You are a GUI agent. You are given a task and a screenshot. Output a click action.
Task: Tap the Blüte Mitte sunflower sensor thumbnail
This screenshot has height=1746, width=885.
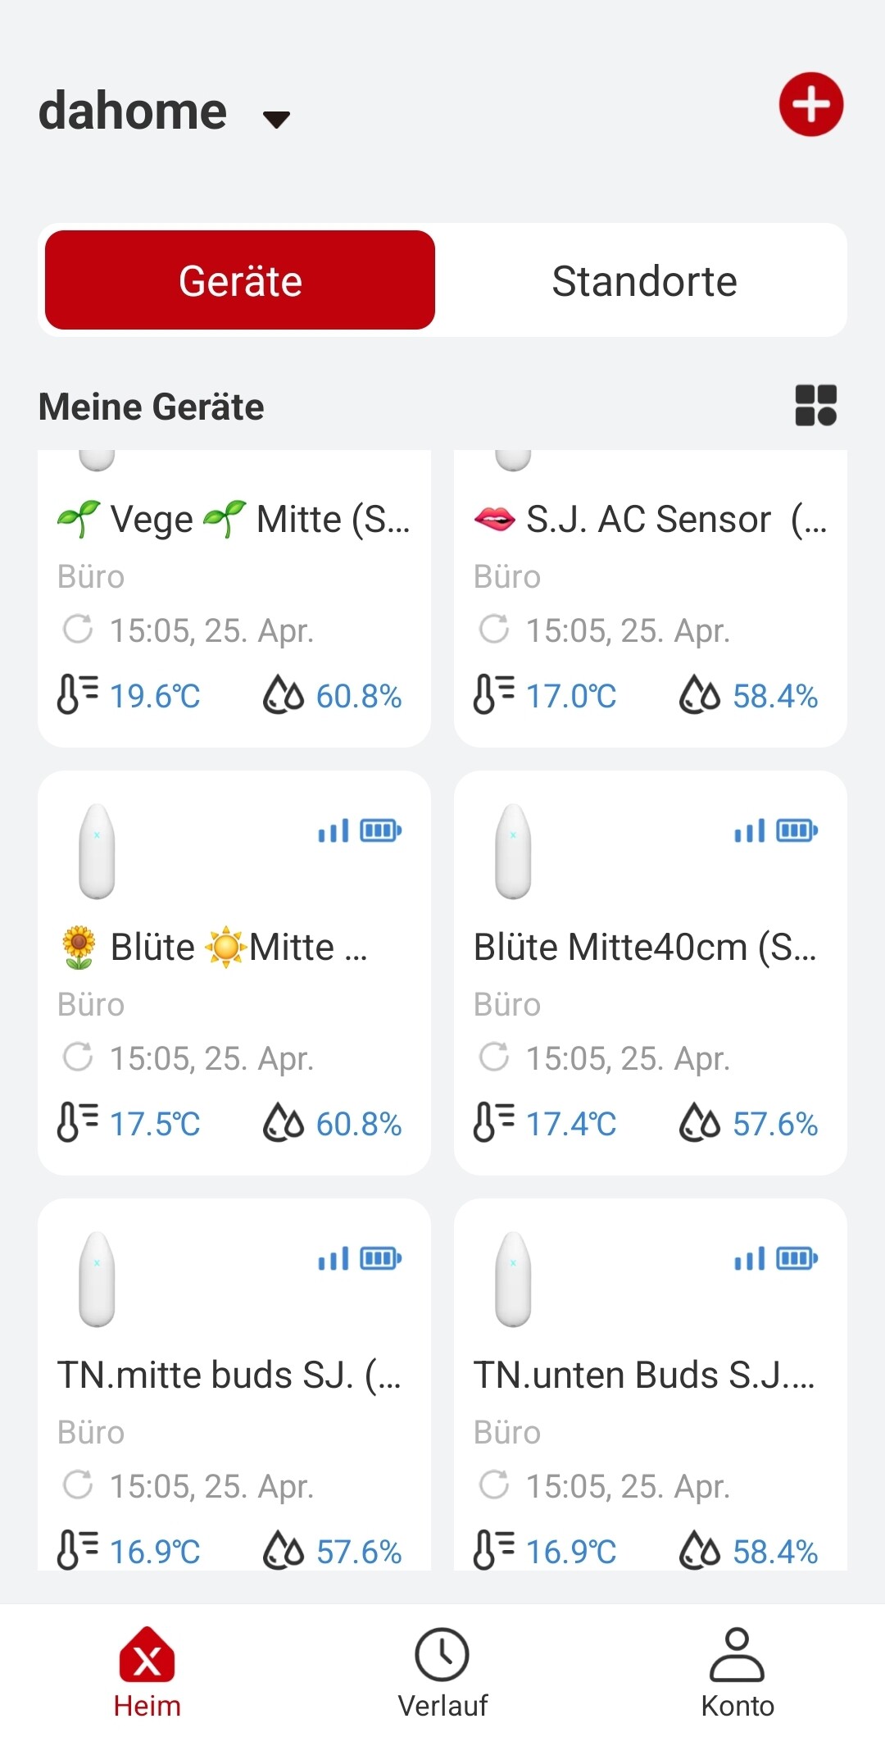97,851
